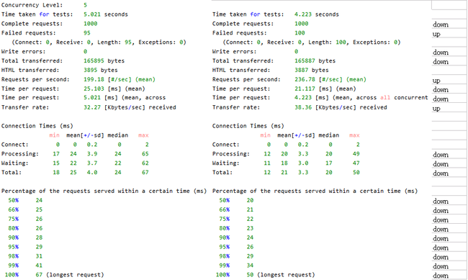This screenshot has width=468, height=280.
Task: Select the right 4.223 seconds time taken value
Action: pyautogui.click(x=303, y=14)
